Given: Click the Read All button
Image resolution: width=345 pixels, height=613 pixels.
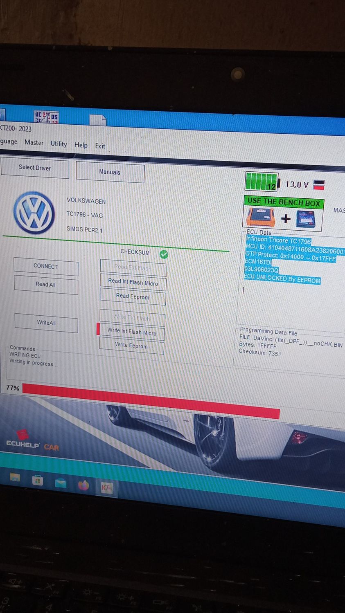Looking at the screenshot, I should tap(45, 284).
